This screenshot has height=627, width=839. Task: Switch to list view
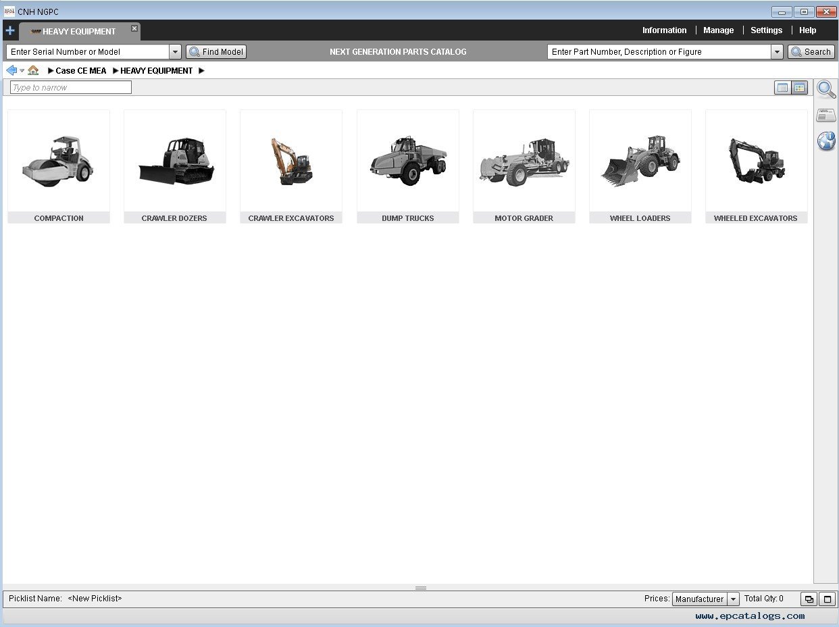point(782,87)
